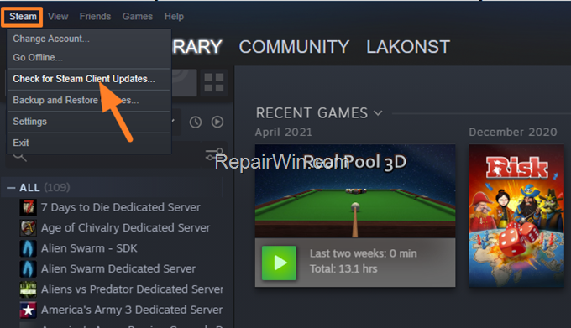Expand the RECENT GAMES dropdown

pyautogui.click(x=378, y=113)
